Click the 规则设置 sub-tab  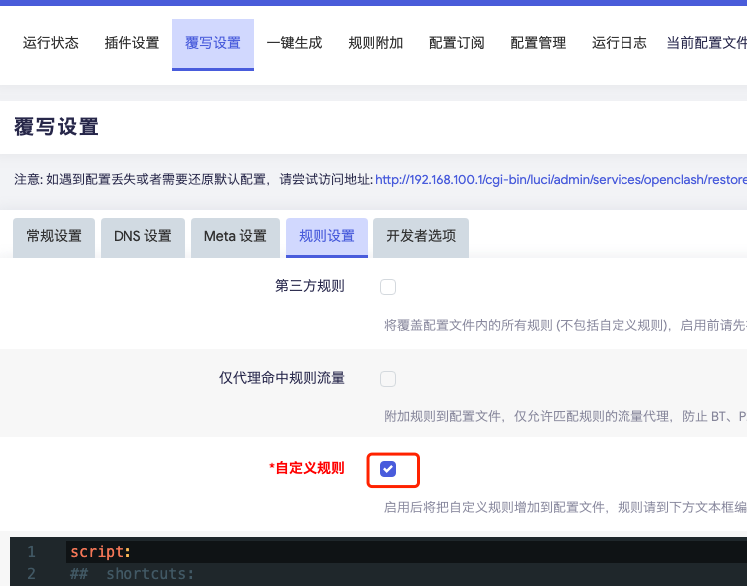pos(327,237)
